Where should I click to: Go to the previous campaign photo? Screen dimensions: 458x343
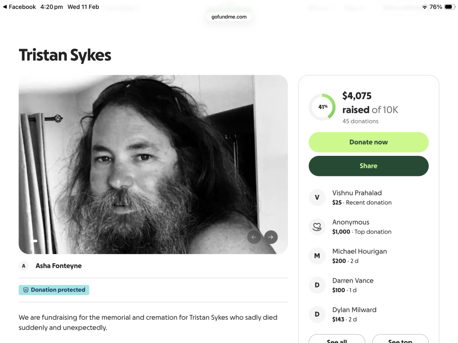pos(254,237)
